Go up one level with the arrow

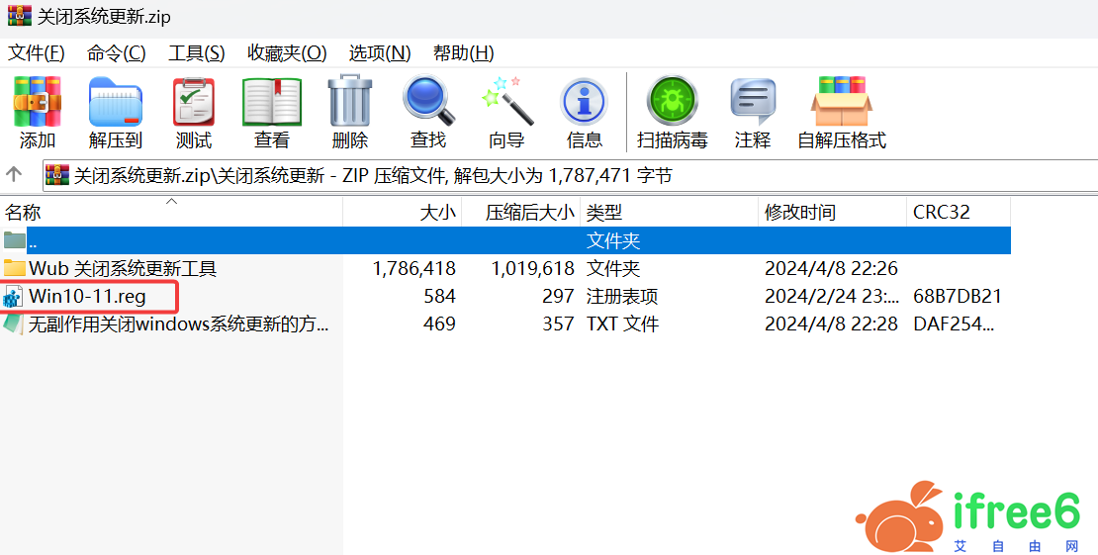14,174
